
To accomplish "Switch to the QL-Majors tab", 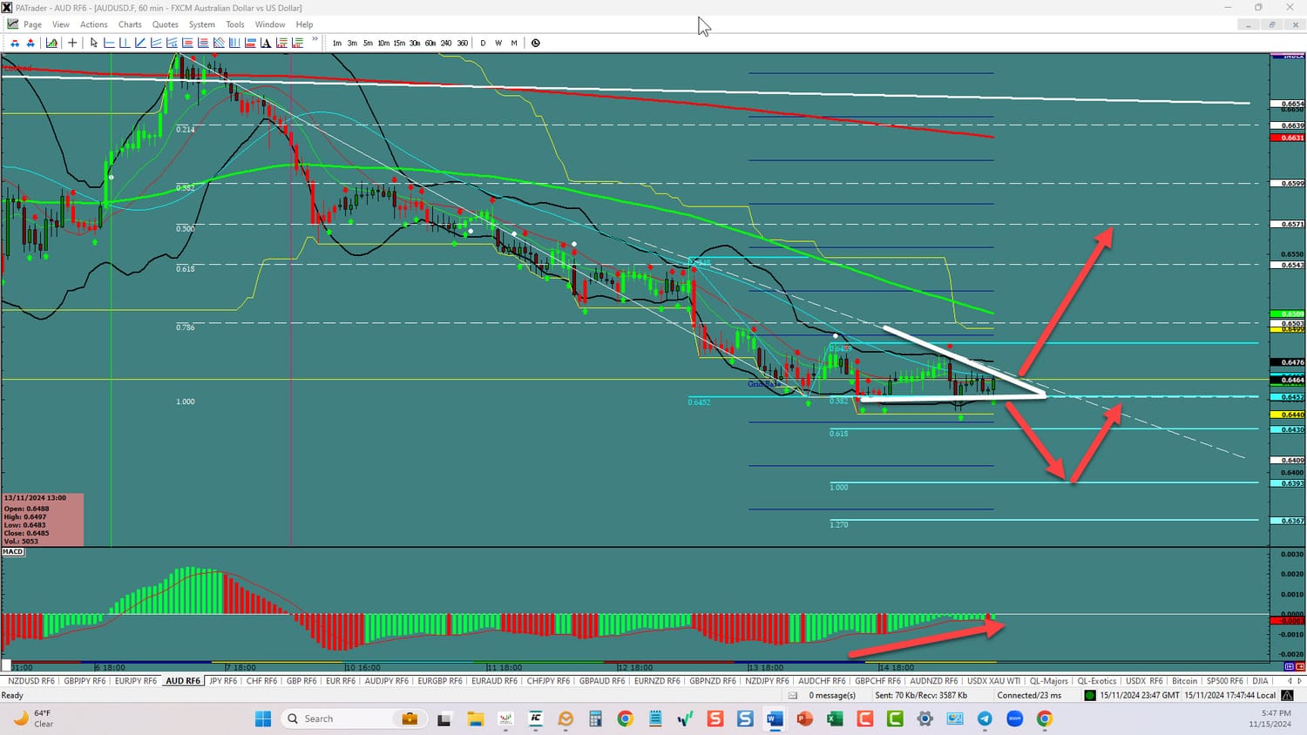I will tap(1049, 681).
